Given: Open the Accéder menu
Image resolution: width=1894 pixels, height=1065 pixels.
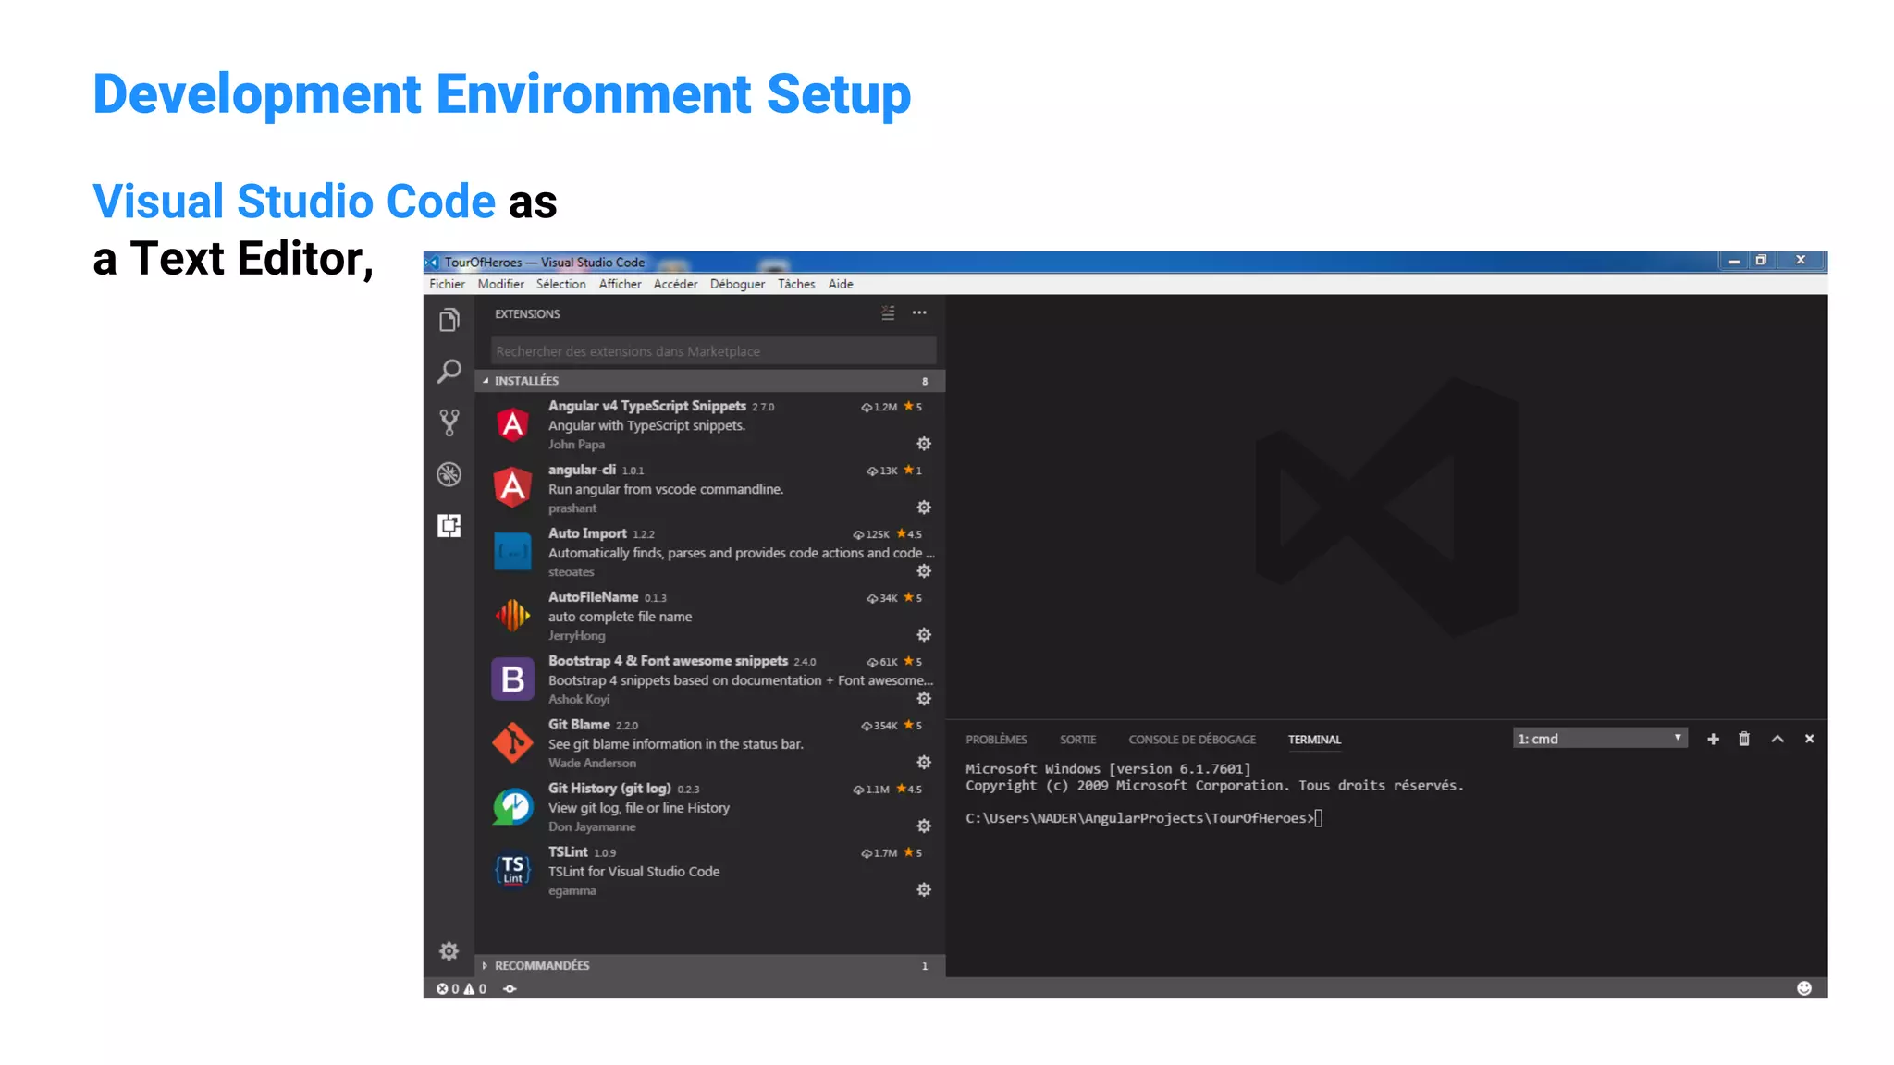Looking at the screenshot, I should click(676, 285).
